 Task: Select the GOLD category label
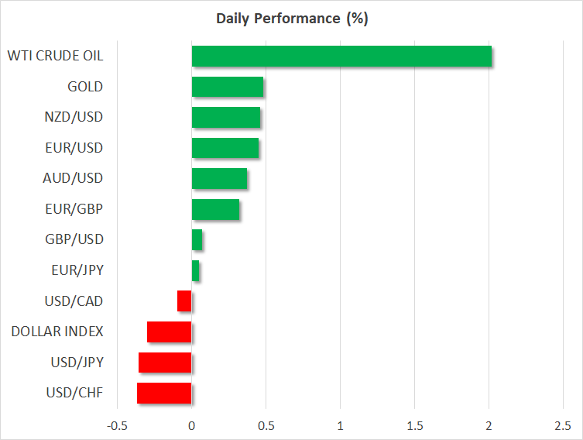[x=85, y=87]
